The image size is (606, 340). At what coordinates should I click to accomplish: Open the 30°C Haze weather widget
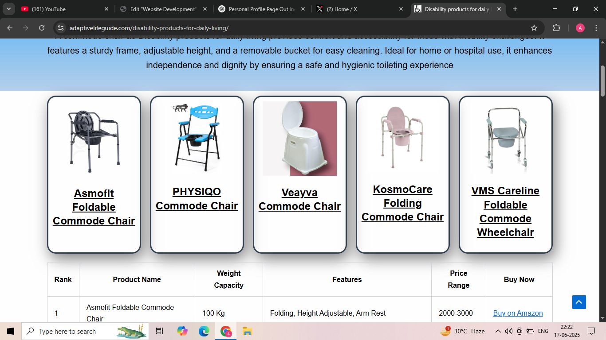[x=462, y=331]
